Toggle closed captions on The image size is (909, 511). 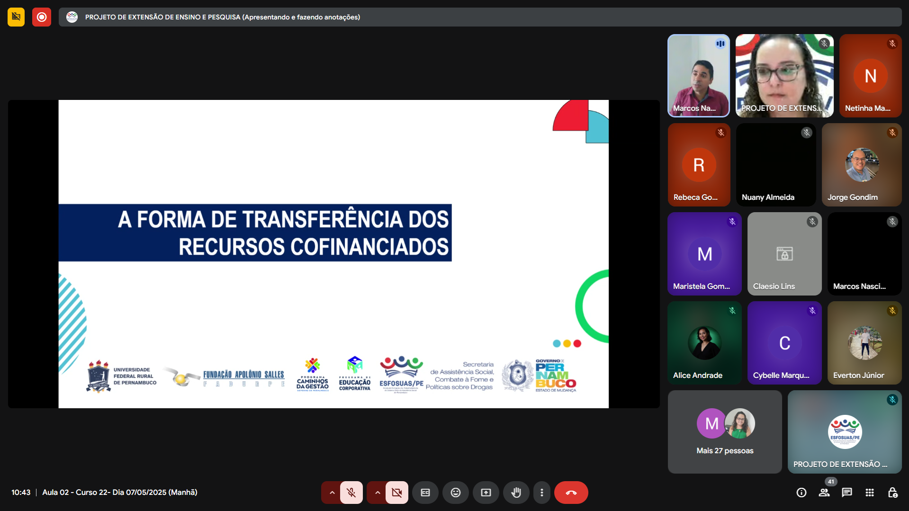pos(425,493)
